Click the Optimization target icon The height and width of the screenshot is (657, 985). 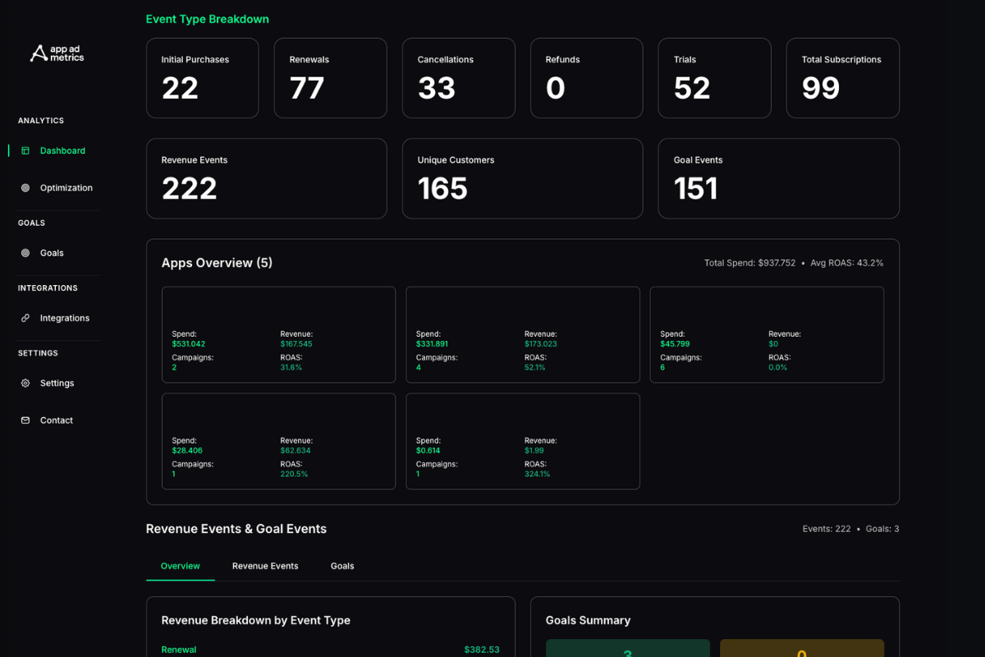pos(25,188)
